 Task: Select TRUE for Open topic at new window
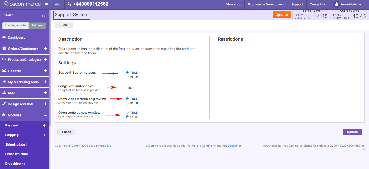[127, 112]
